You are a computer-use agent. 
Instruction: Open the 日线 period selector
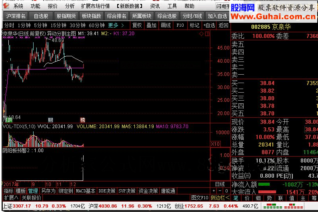point(220,184)
